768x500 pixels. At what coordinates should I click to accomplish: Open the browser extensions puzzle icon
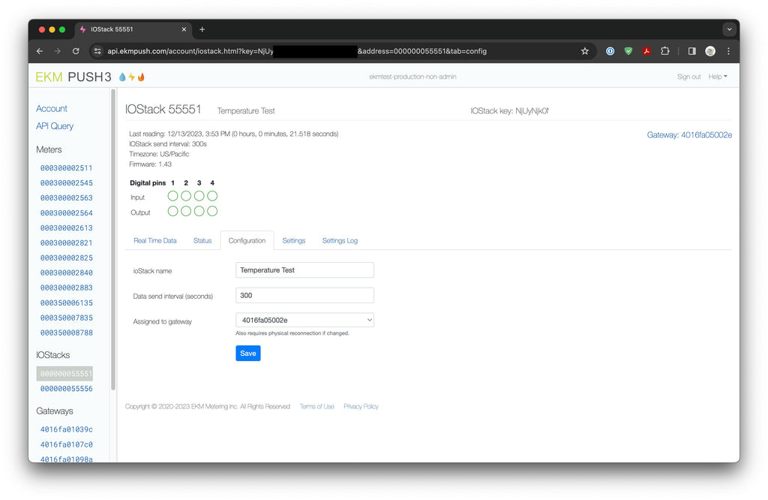(664, 51)
